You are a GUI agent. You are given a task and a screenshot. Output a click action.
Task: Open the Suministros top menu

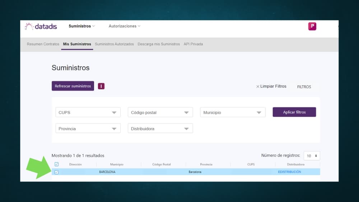82,26
